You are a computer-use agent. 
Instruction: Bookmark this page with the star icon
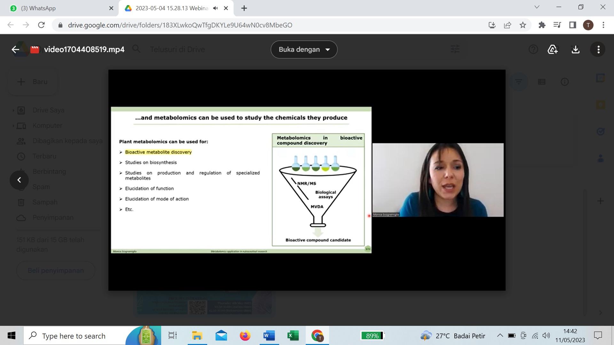coord(523,25)
